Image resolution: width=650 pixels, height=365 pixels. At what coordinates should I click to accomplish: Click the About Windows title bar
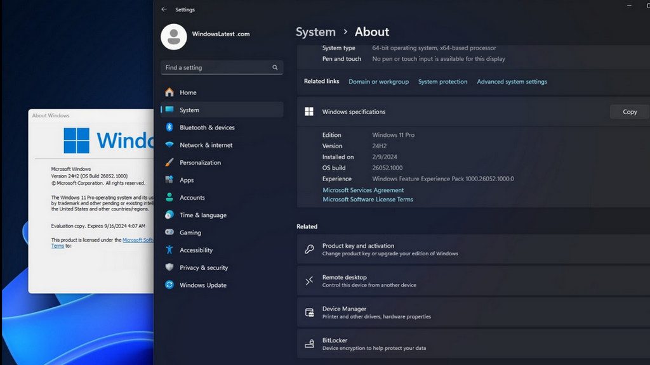pos(91,115)
